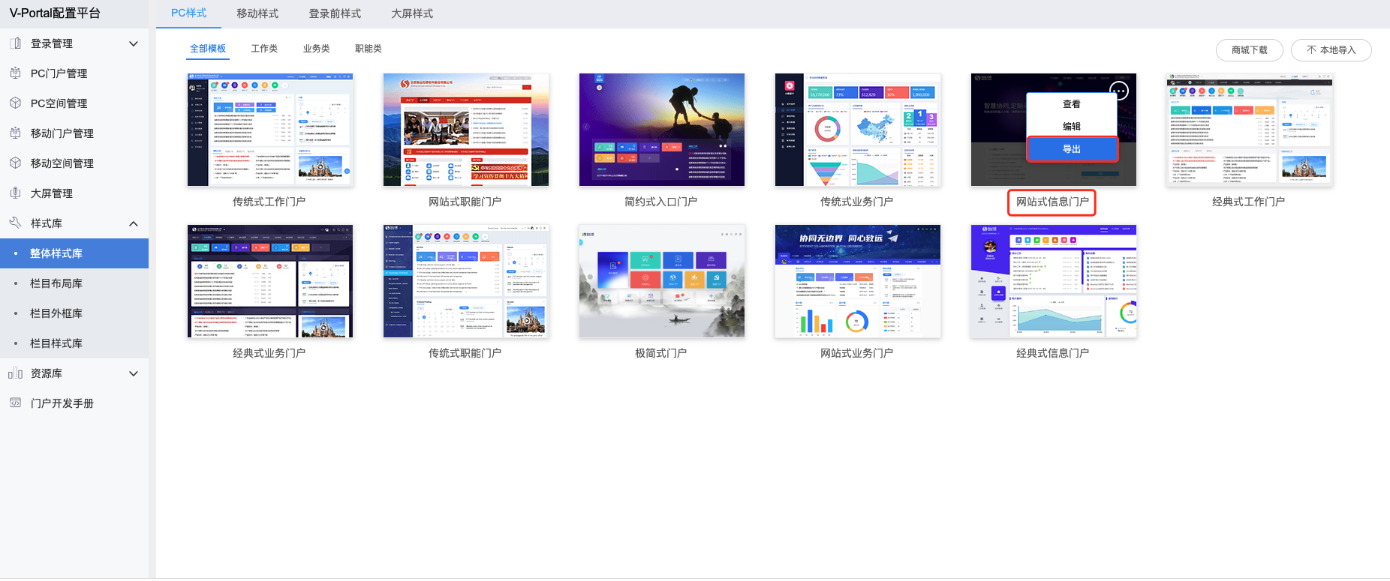Click the 资源库 sidebar icon
The image size is (1390, 581).
click(15, 373)
